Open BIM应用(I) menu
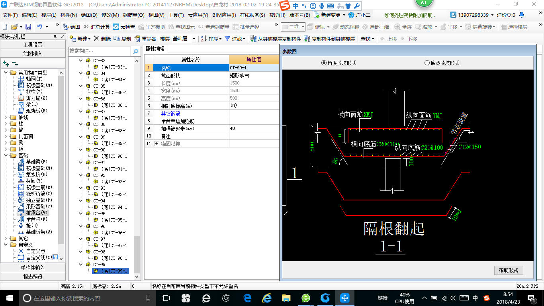This screenshot has width=544, height=306. [224, 15]
